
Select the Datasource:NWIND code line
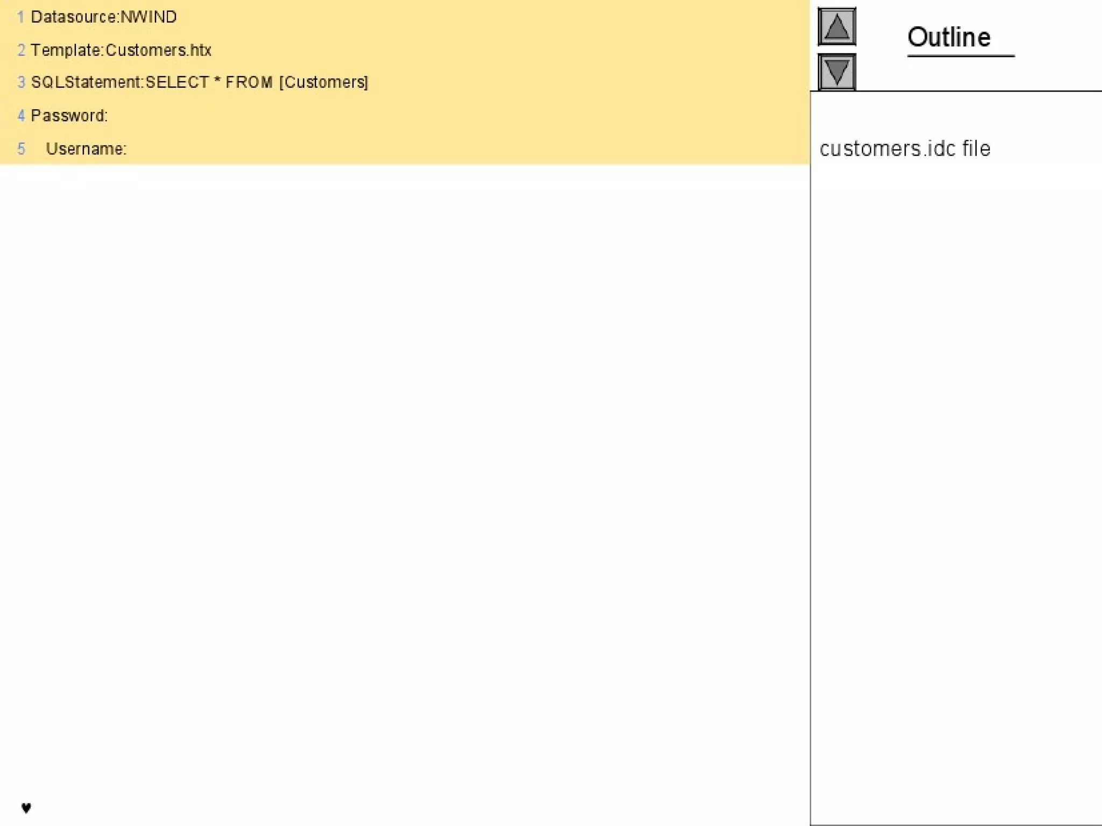(x=103, y=17)
